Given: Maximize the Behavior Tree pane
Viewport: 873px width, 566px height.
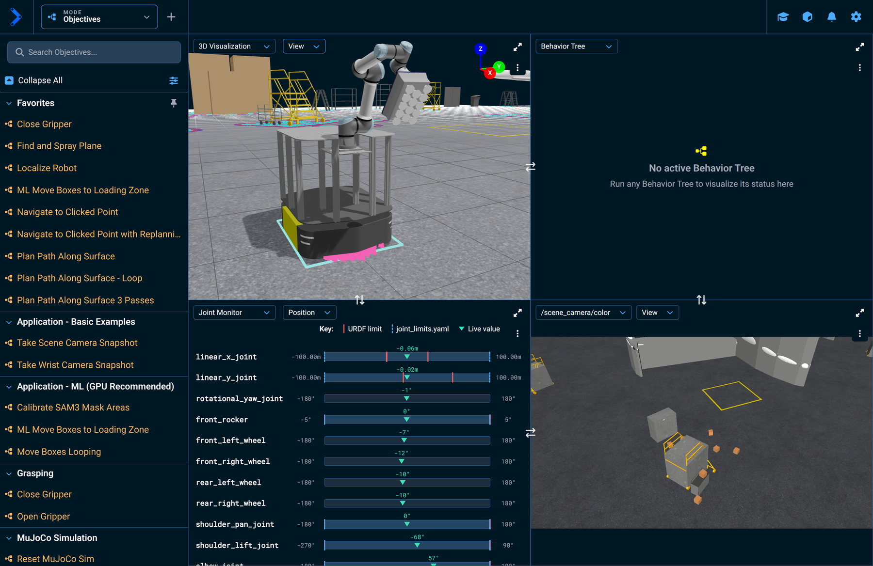Looking at the screenshot, I should (x=859, y=47).
